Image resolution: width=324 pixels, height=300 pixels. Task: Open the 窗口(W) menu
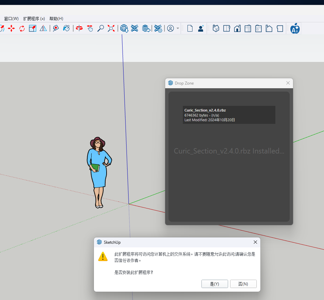pos(11,19)
